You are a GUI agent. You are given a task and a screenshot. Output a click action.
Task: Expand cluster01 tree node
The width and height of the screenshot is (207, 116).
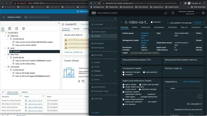click(7, 52)
